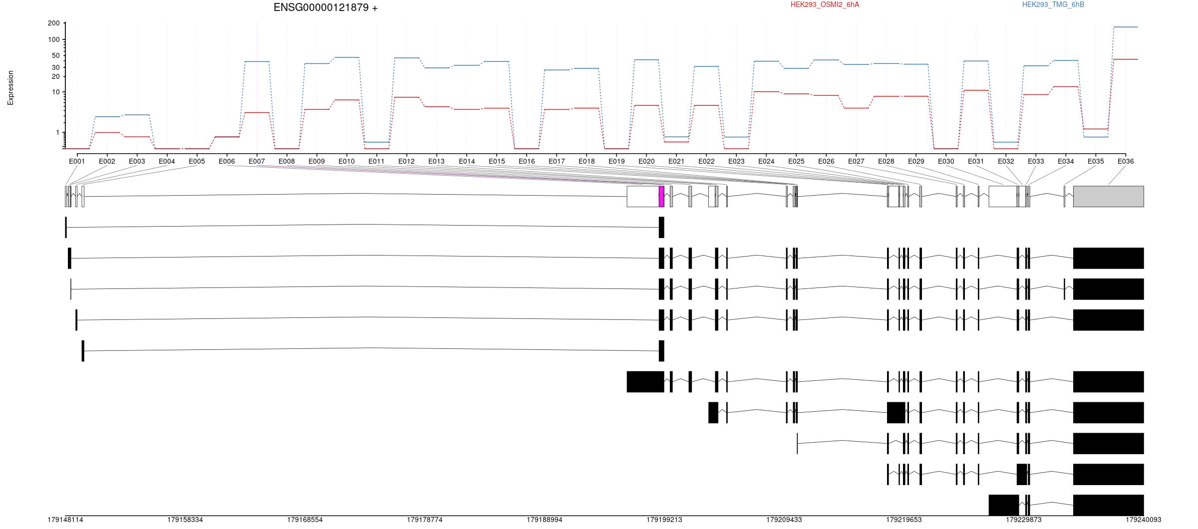1198x529 pixels.
Task: Click y-axis tick value 50
Action: click(x=56, y=56)
